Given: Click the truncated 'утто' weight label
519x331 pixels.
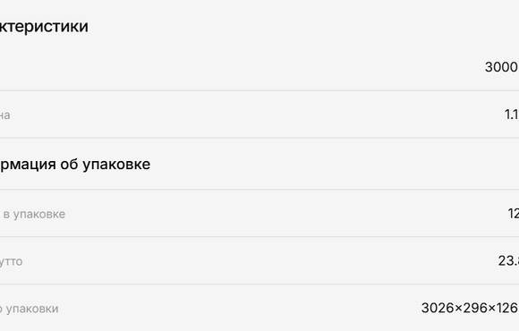Looking at the screenshot, I should [x=12, y=261].
